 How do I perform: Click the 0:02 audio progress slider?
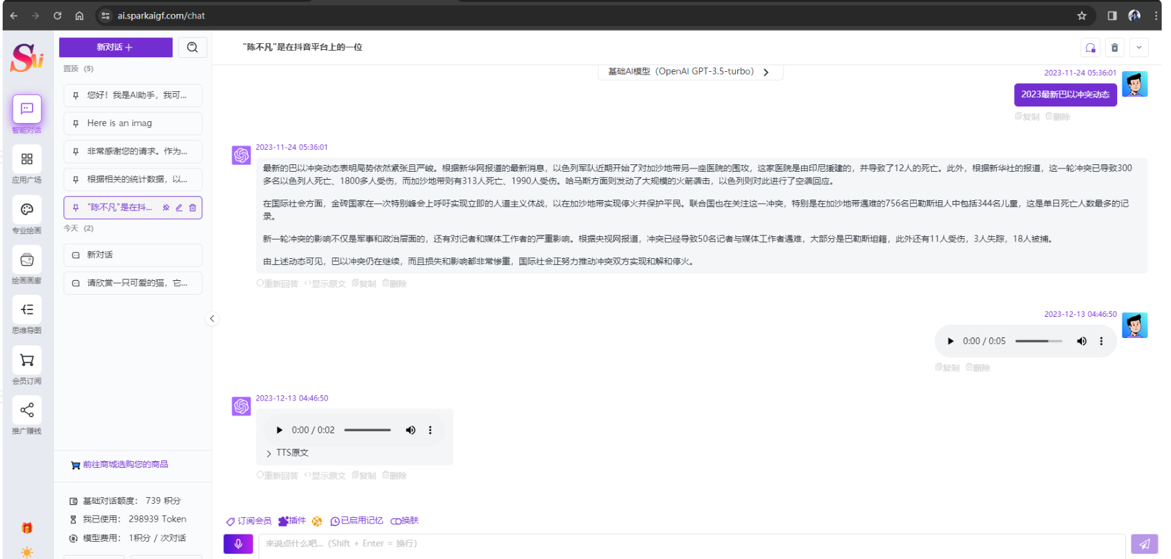(367, 431)
